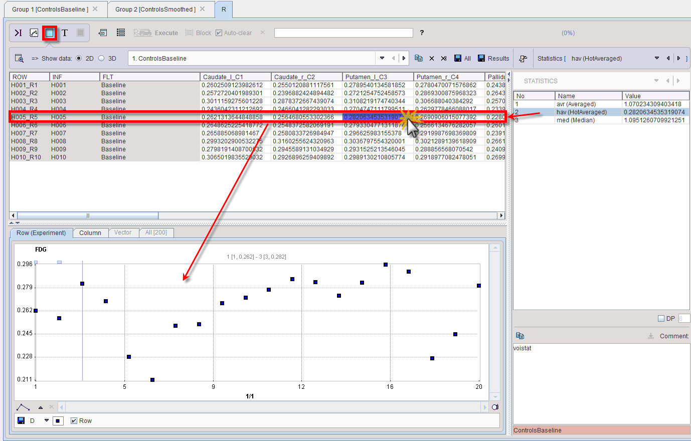Go to next dataset arrow beside ControlsBaseline
Screen dimensions: 691x441
point(404,58)
